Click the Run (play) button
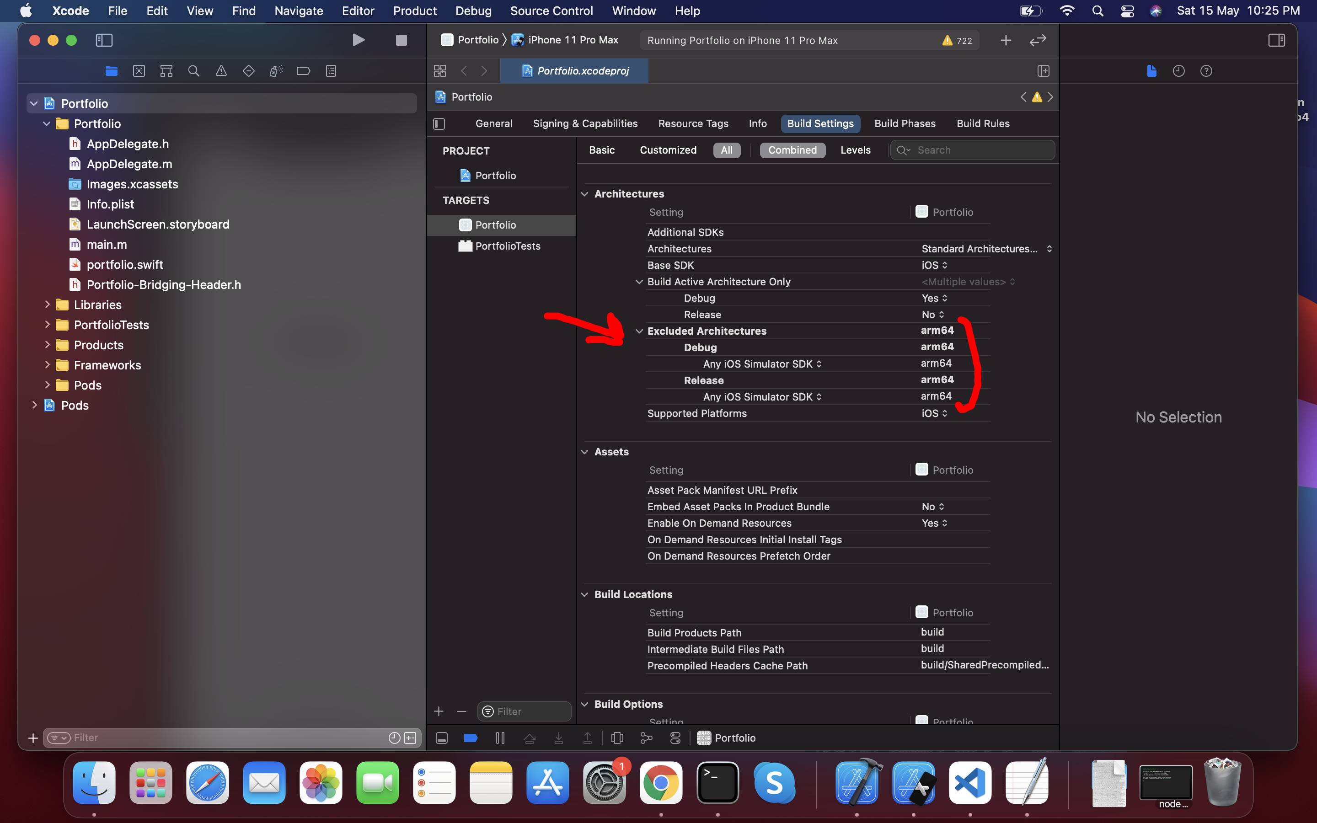The image size is (1317, 823). click(358, 40)
